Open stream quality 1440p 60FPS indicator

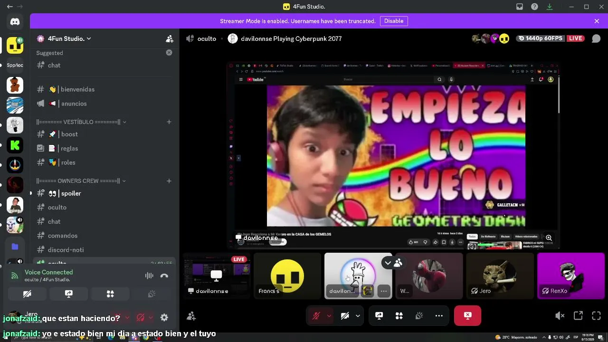click(x=541, y=38)
